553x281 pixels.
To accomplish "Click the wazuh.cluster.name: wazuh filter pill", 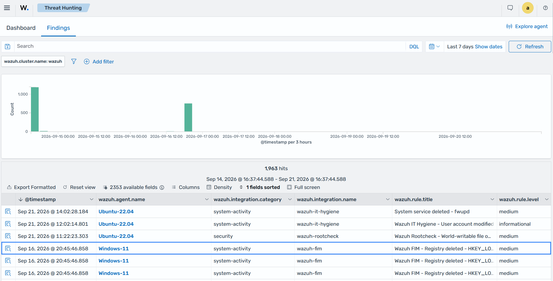I will point(33,61).
